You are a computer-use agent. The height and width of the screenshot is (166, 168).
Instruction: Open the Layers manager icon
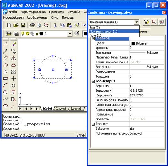tap(9, 34)
